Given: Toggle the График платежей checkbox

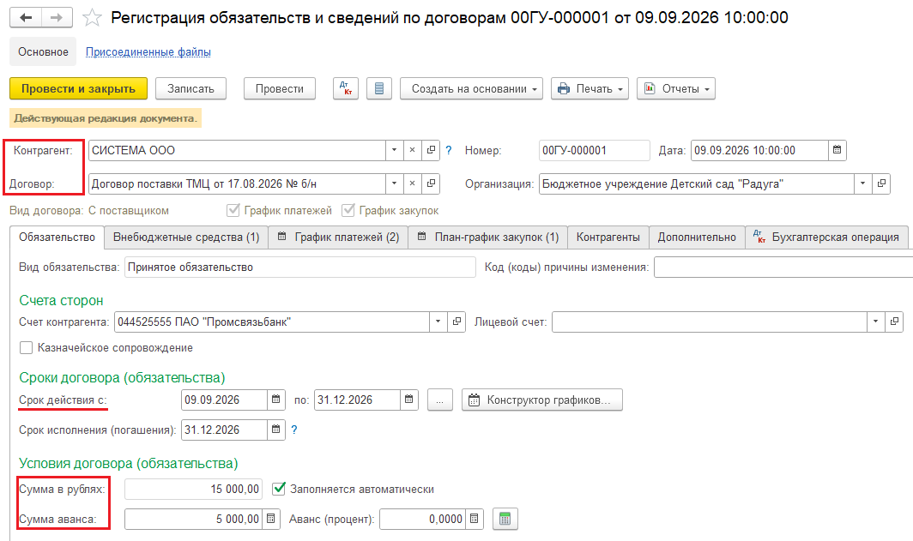Looking at the screenshot, I should coord(233,210).
